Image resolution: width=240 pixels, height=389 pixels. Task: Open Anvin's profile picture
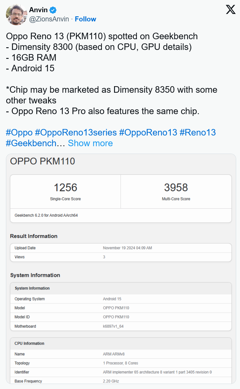click(x=16, y=15)
